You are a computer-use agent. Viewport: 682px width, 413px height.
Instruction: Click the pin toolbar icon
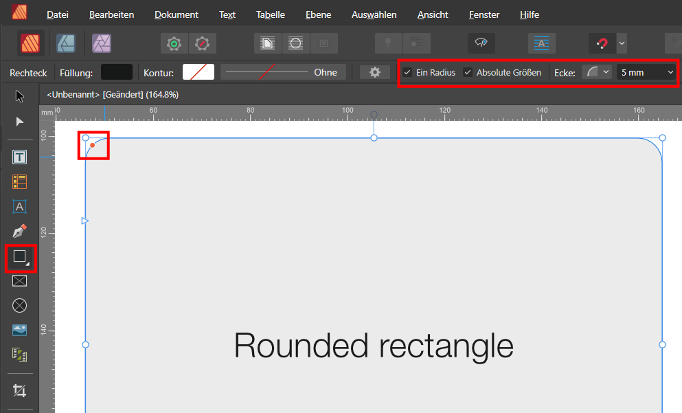click(x=388, y=43)
